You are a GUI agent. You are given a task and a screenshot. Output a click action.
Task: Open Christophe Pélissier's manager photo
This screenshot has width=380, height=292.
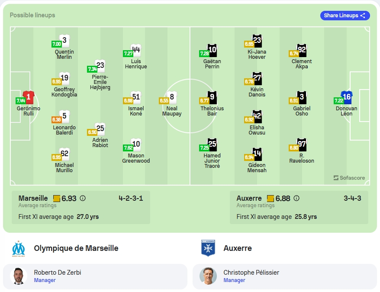click(x=208, y=276)
